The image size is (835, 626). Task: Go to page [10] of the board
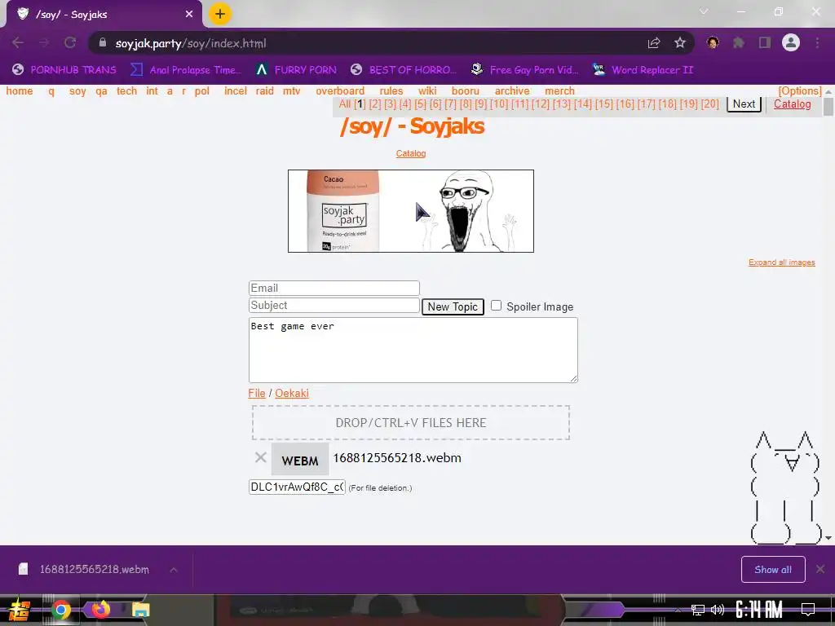pos(499,104)
